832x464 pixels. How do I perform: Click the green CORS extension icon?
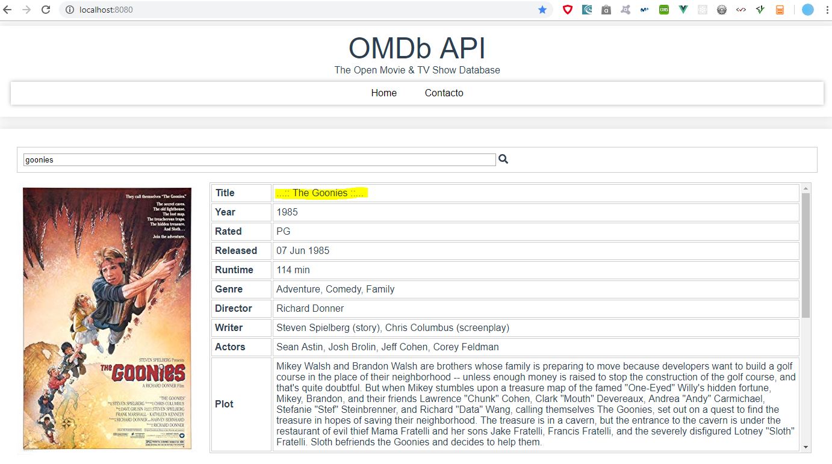[663, 10]
